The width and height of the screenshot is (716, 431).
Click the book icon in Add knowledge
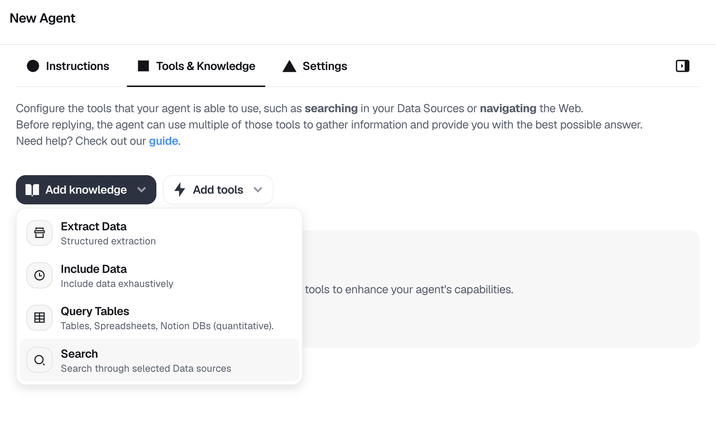(x=32, y=190)
